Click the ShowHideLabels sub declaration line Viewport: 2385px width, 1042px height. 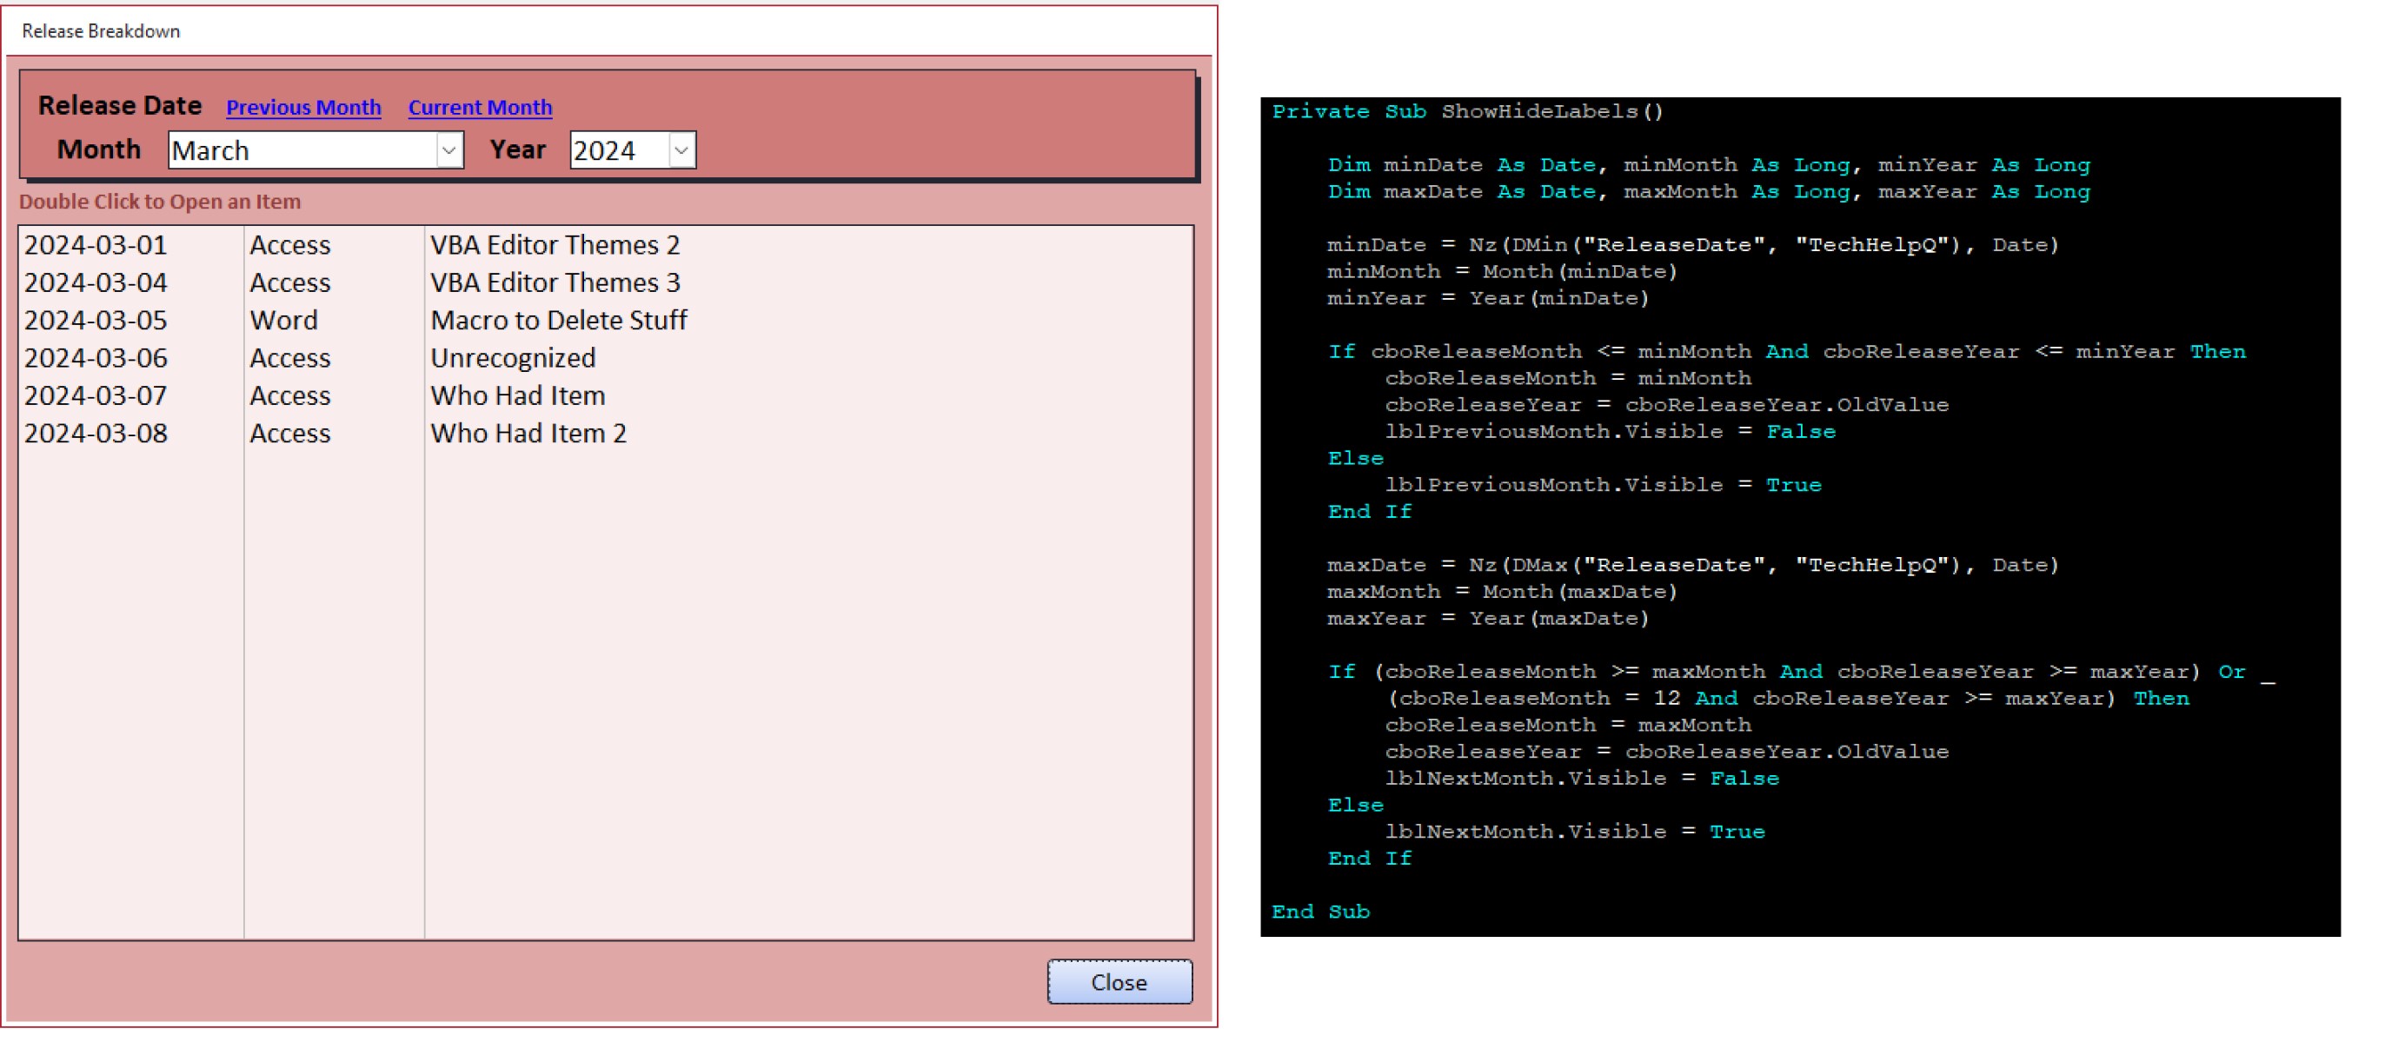[1467, 112]
